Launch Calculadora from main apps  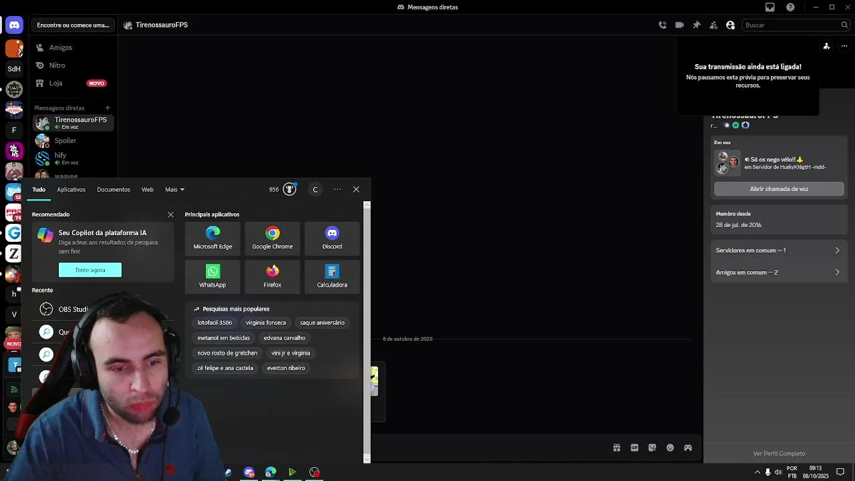(x=332, y=276)
